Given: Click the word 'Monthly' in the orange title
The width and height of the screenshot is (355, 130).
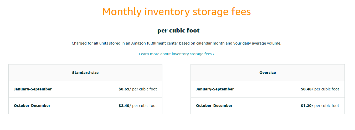Looking at the screenshot, I should 122,12.
